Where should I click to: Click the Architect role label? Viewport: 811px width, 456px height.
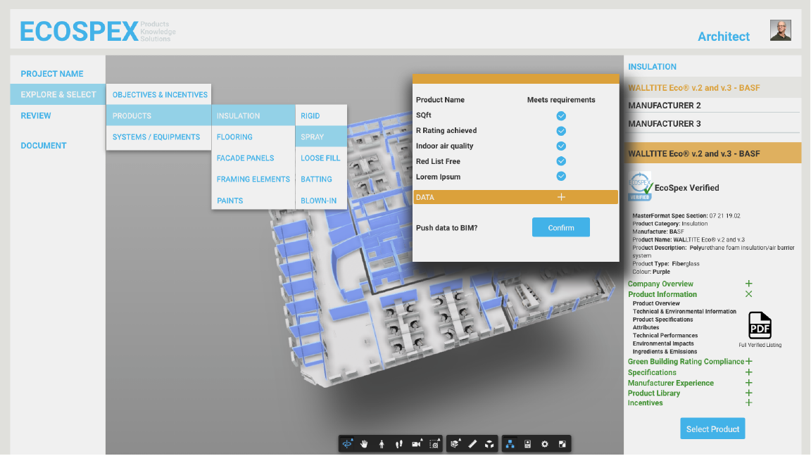(724, 37)
